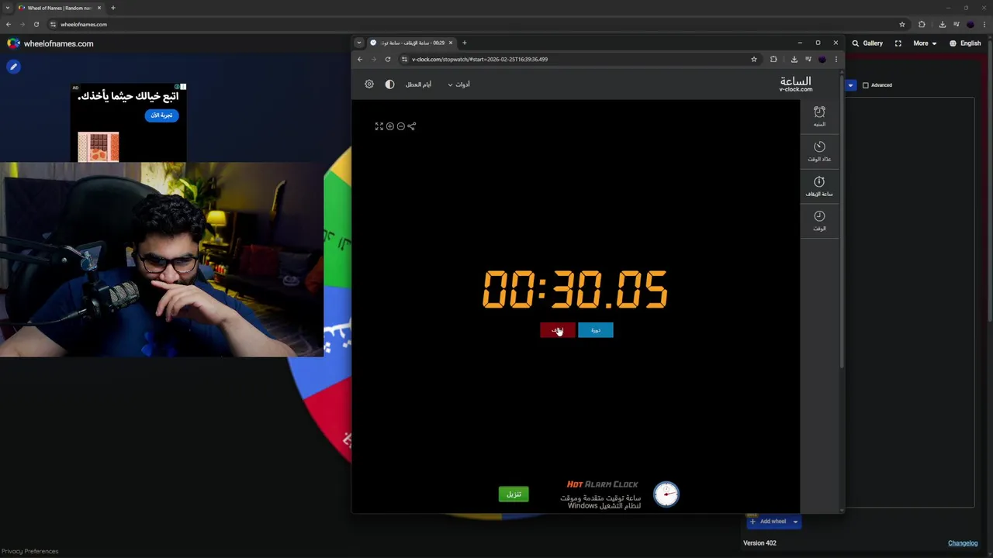Toggle Wheel of Names fullscreen icon

(x=898, y=43)
